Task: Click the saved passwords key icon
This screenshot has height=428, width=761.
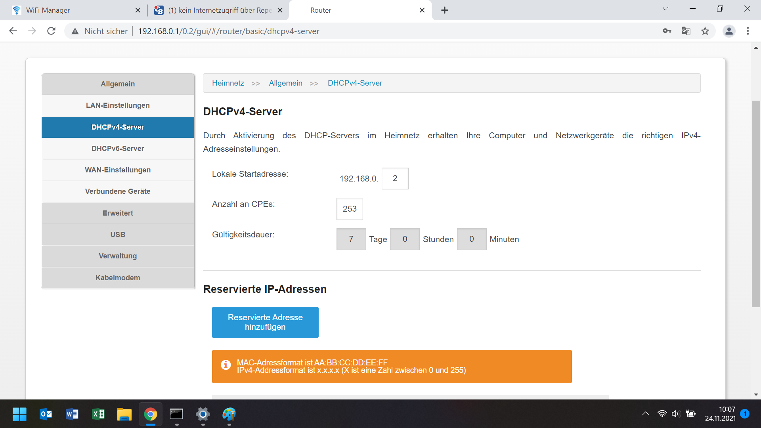Action: pos(667,31)
